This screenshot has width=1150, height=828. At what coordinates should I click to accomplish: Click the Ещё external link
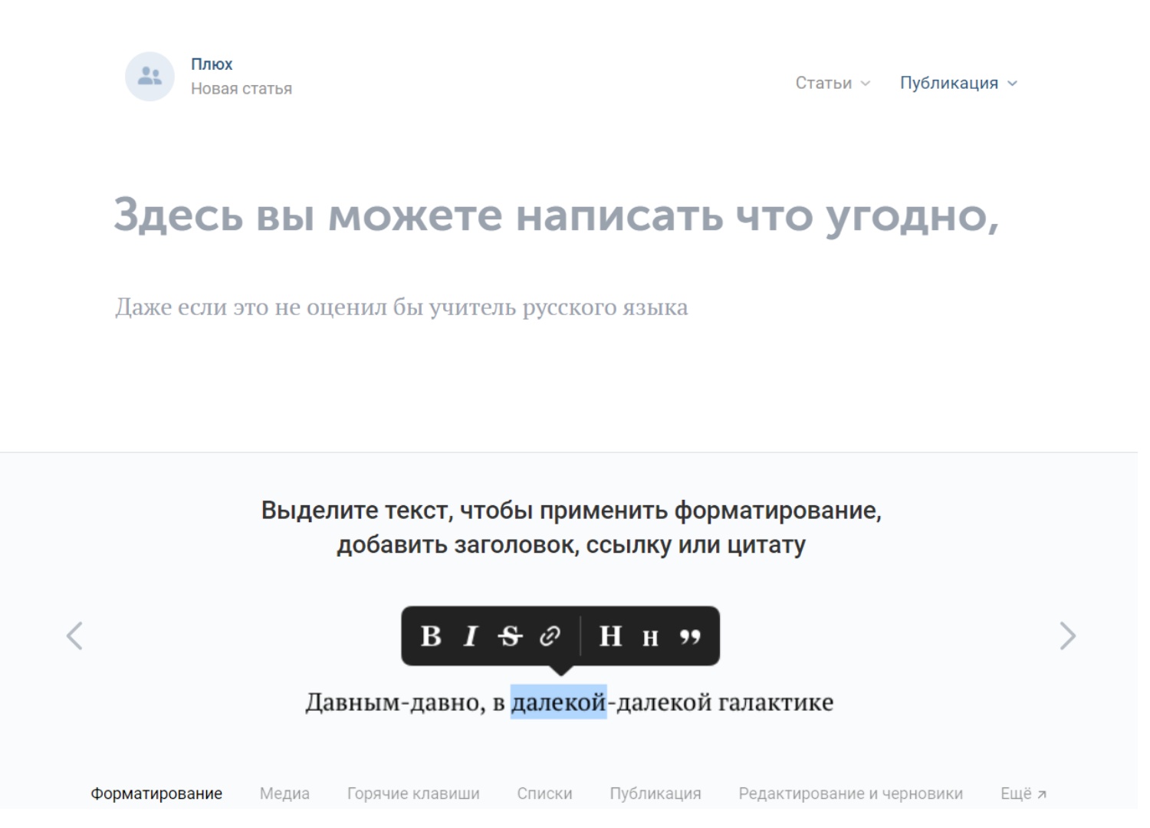pyautogui.click(x=1023, y=793)
